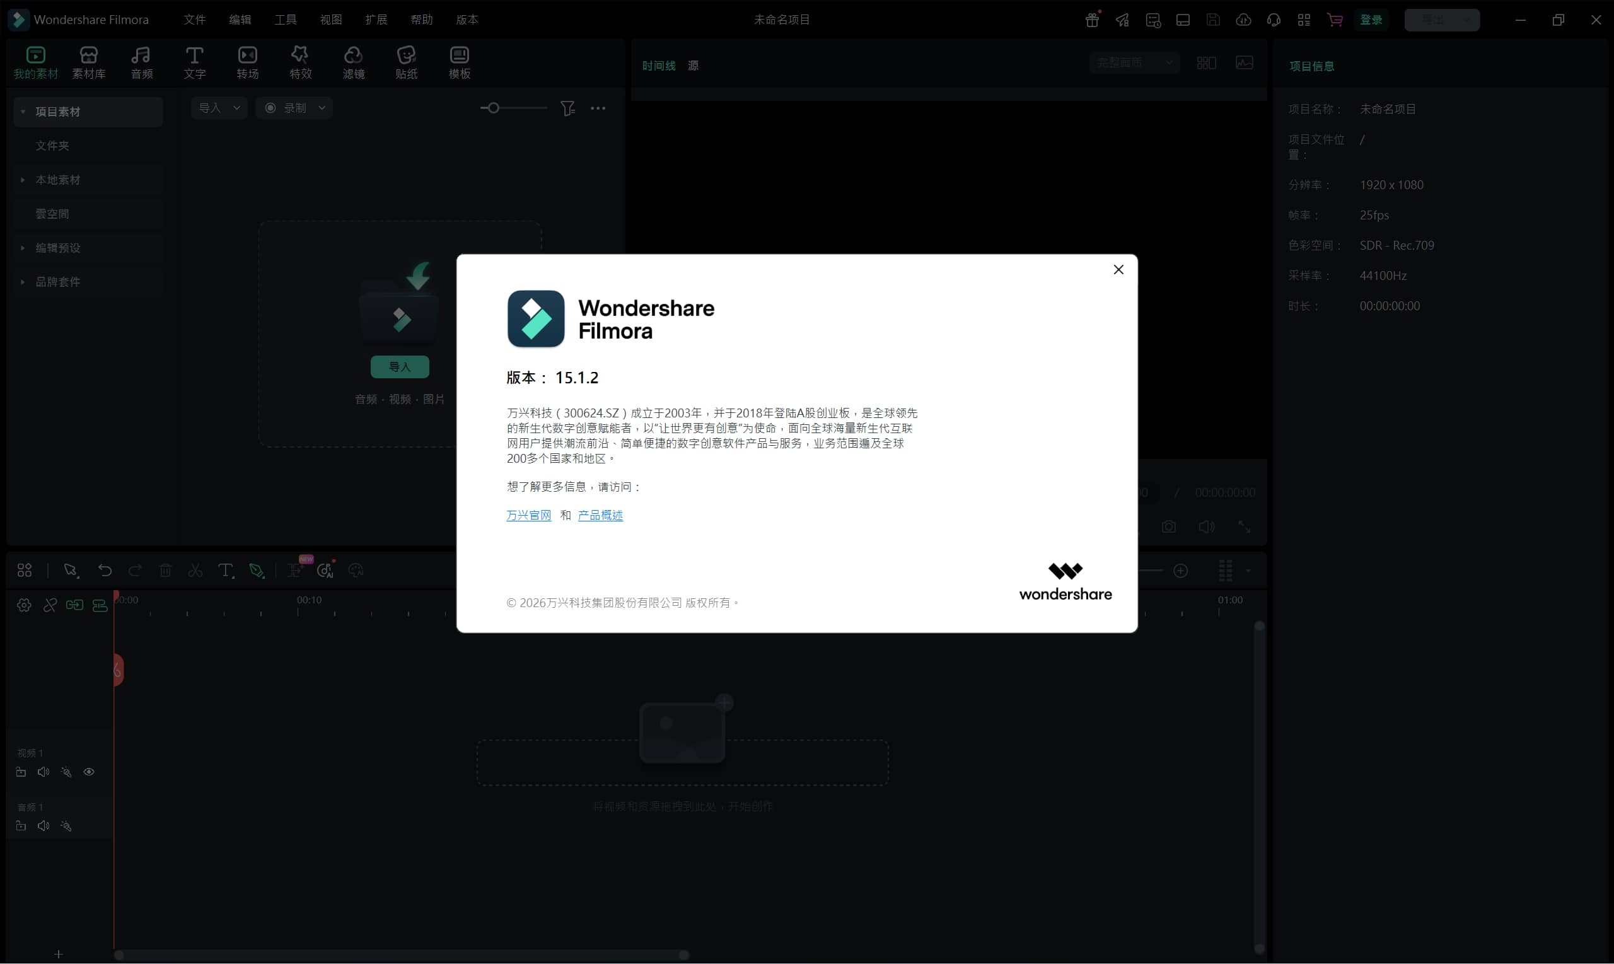Switch to the 源 tab
This screenshot has width=1614, height=964.
(x=693, y=66)
